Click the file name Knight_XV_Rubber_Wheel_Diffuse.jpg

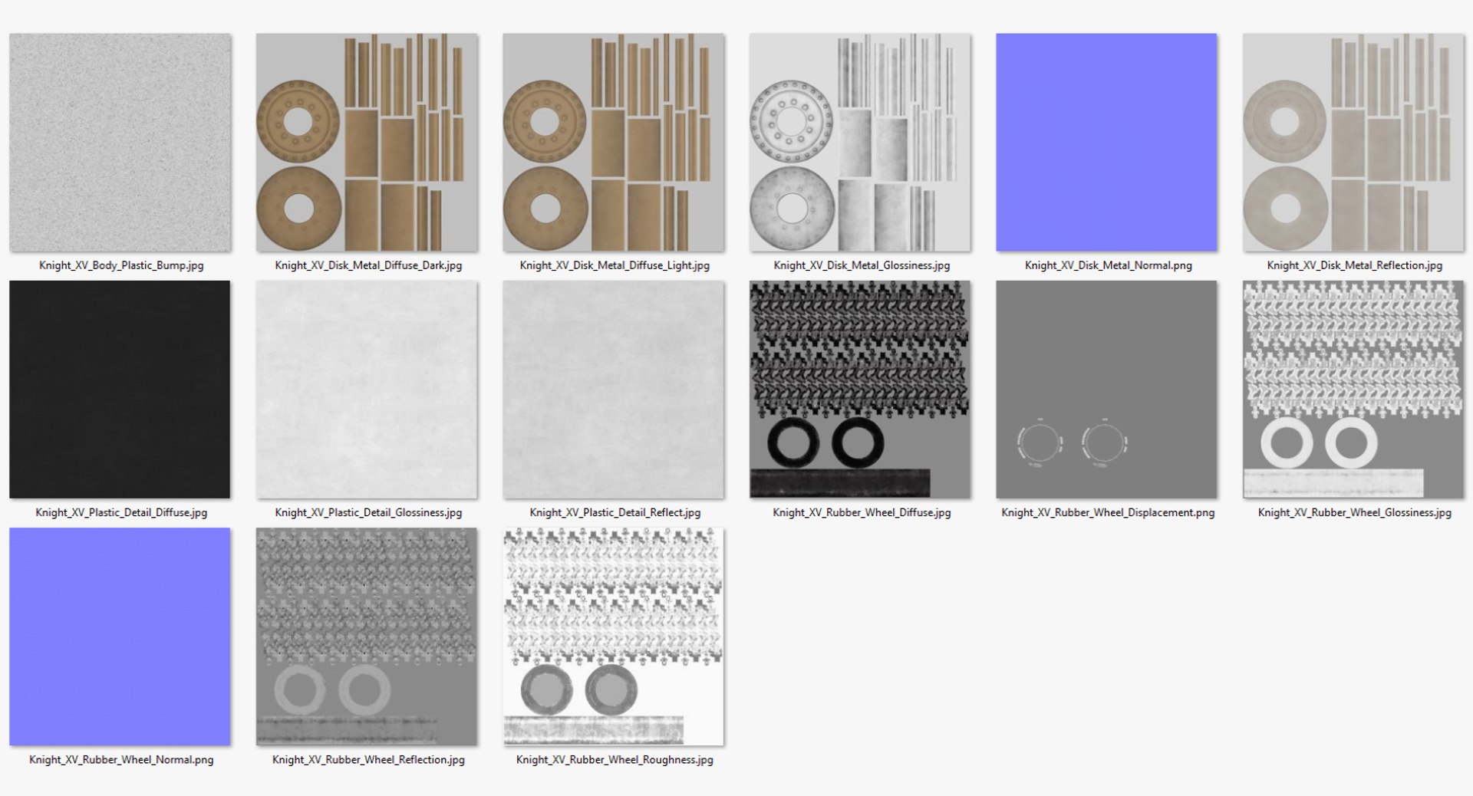(x=862, y=512)
